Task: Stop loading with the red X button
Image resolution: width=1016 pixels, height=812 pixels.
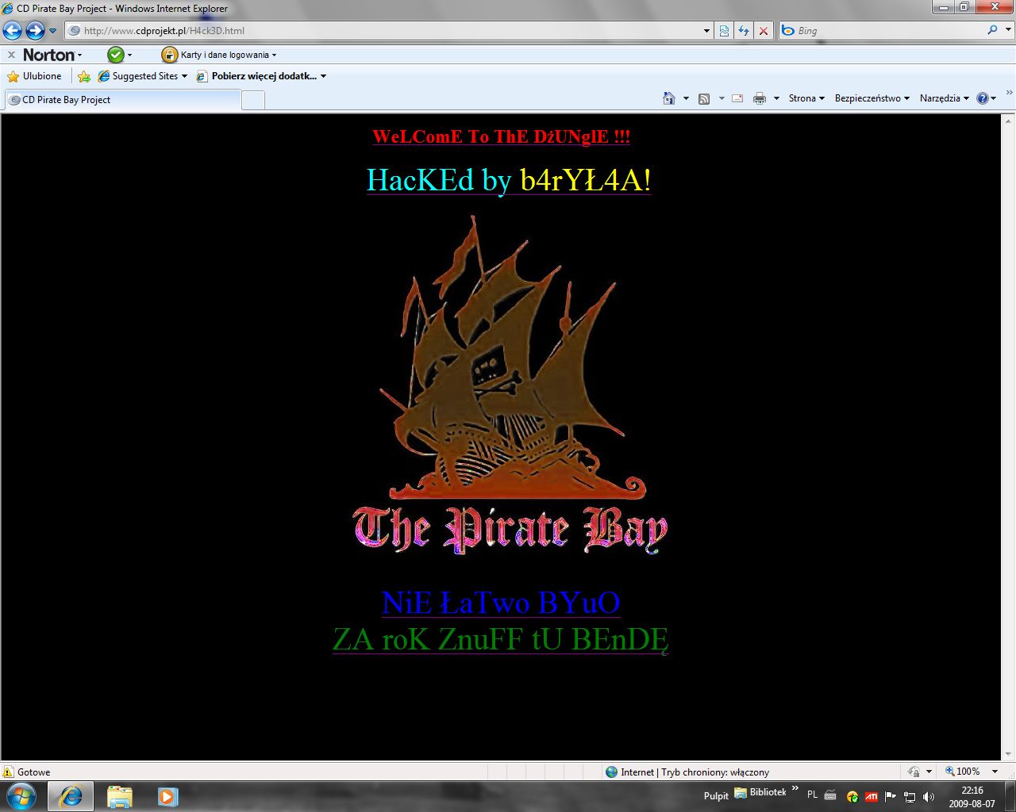Action: [x=764, y=31]
